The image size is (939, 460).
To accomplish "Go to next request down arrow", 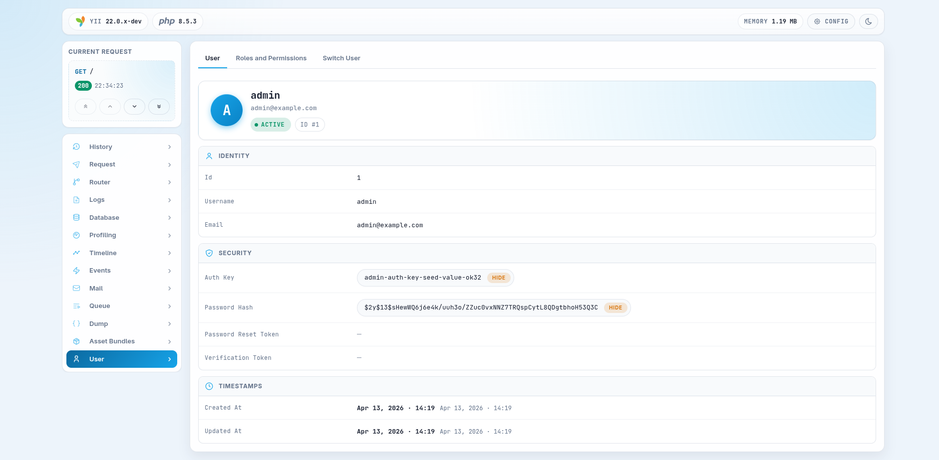I will [134, 107].
